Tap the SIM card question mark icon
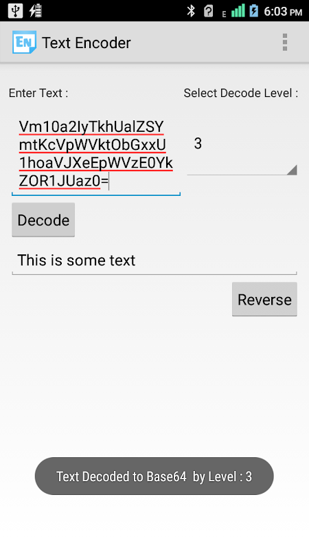This screenshot has width=309, height=550. tap(208, 11)
